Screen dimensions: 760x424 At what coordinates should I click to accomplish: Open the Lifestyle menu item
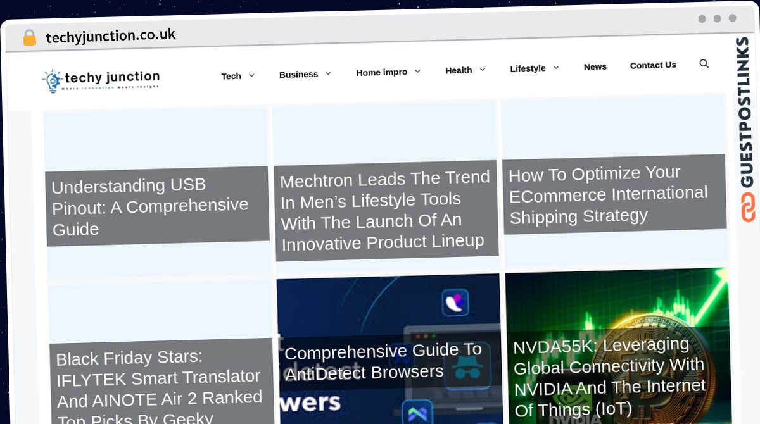[528, 68]
